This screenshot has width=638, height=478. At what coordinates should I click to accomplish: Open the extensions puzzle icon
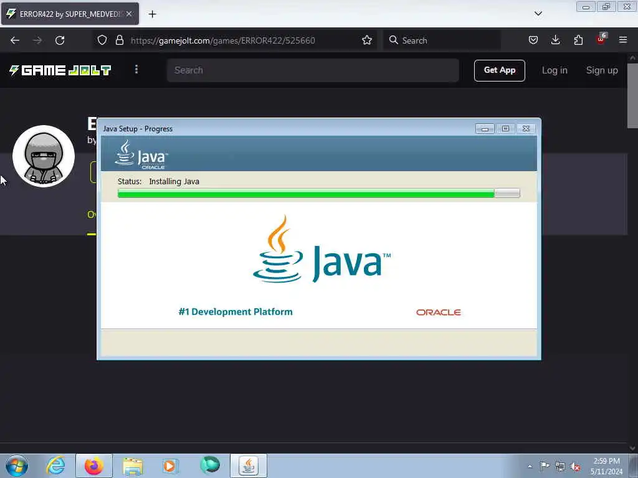[578, 40]
